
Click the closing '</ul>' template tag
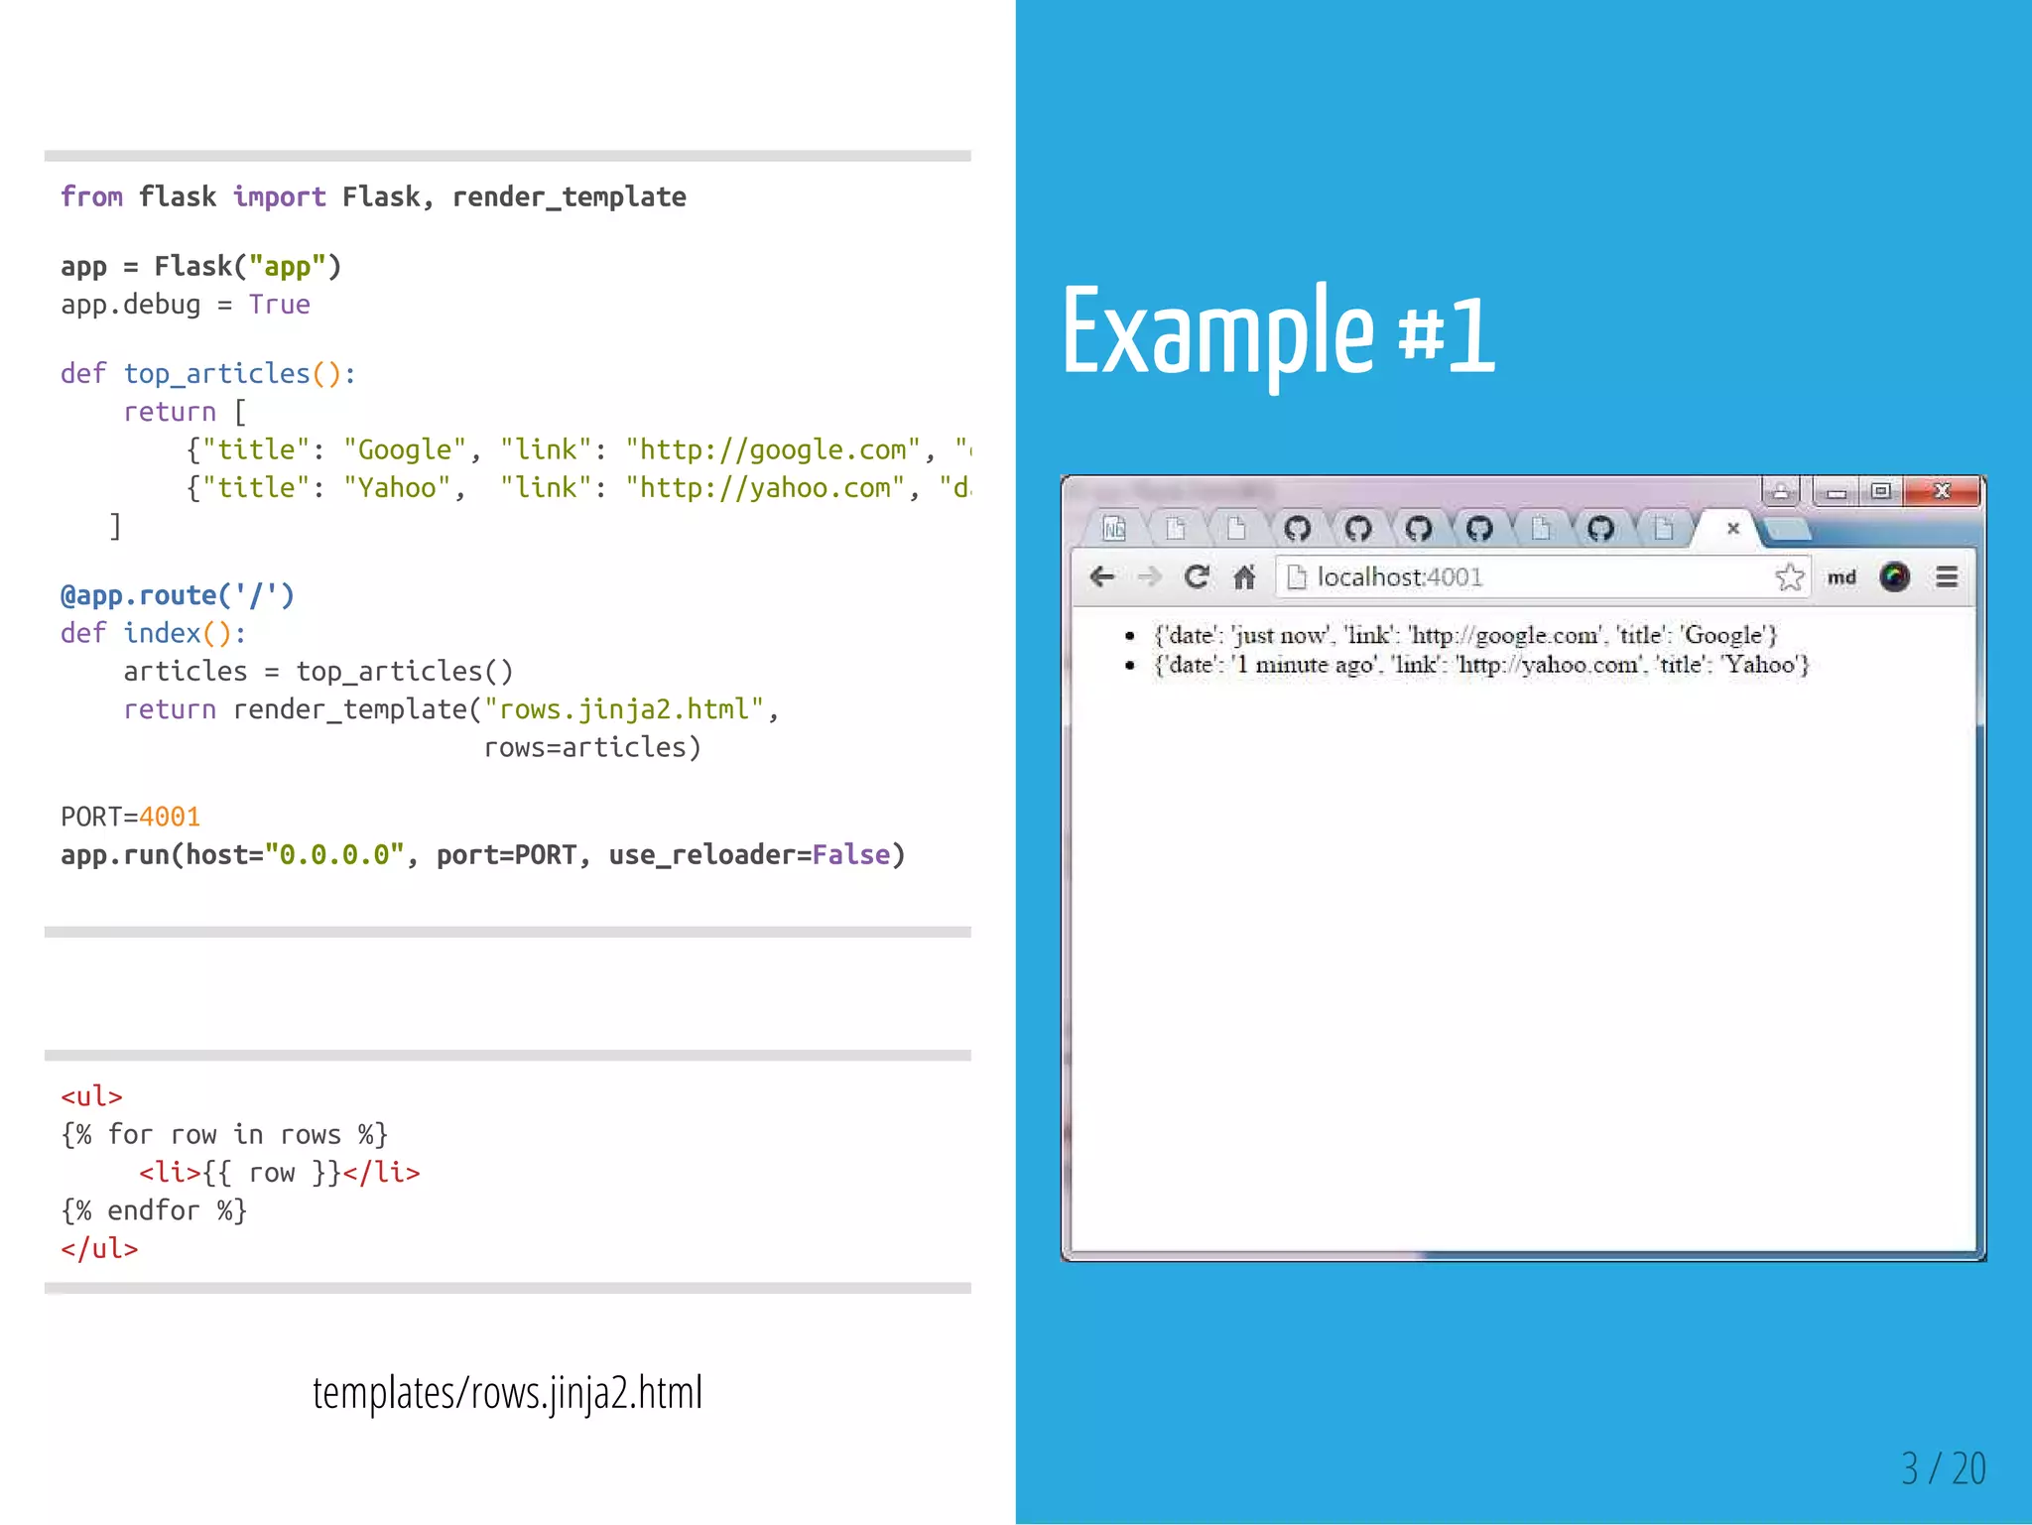tap(99, 1248)
